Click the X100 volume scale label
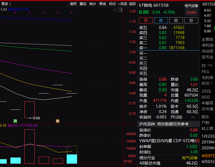This screenshot has width=215, height=167. click(128, 162)
